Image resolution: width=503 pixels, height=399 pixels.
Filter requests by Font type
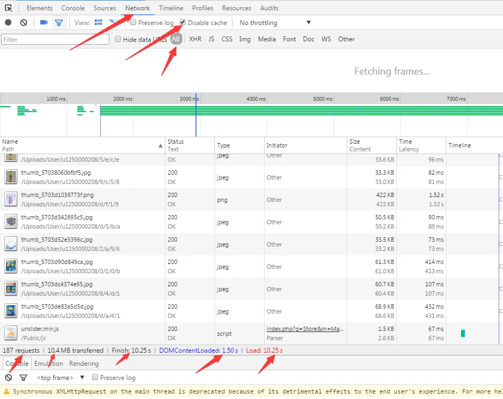click(290, 39)
